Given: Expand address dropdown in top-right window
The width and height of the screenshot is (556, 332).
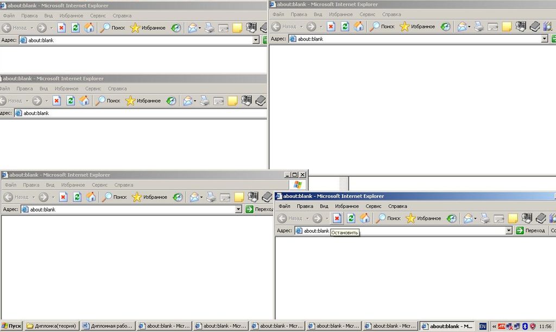Looking at the screenshot, I should [x=545, y=39].
